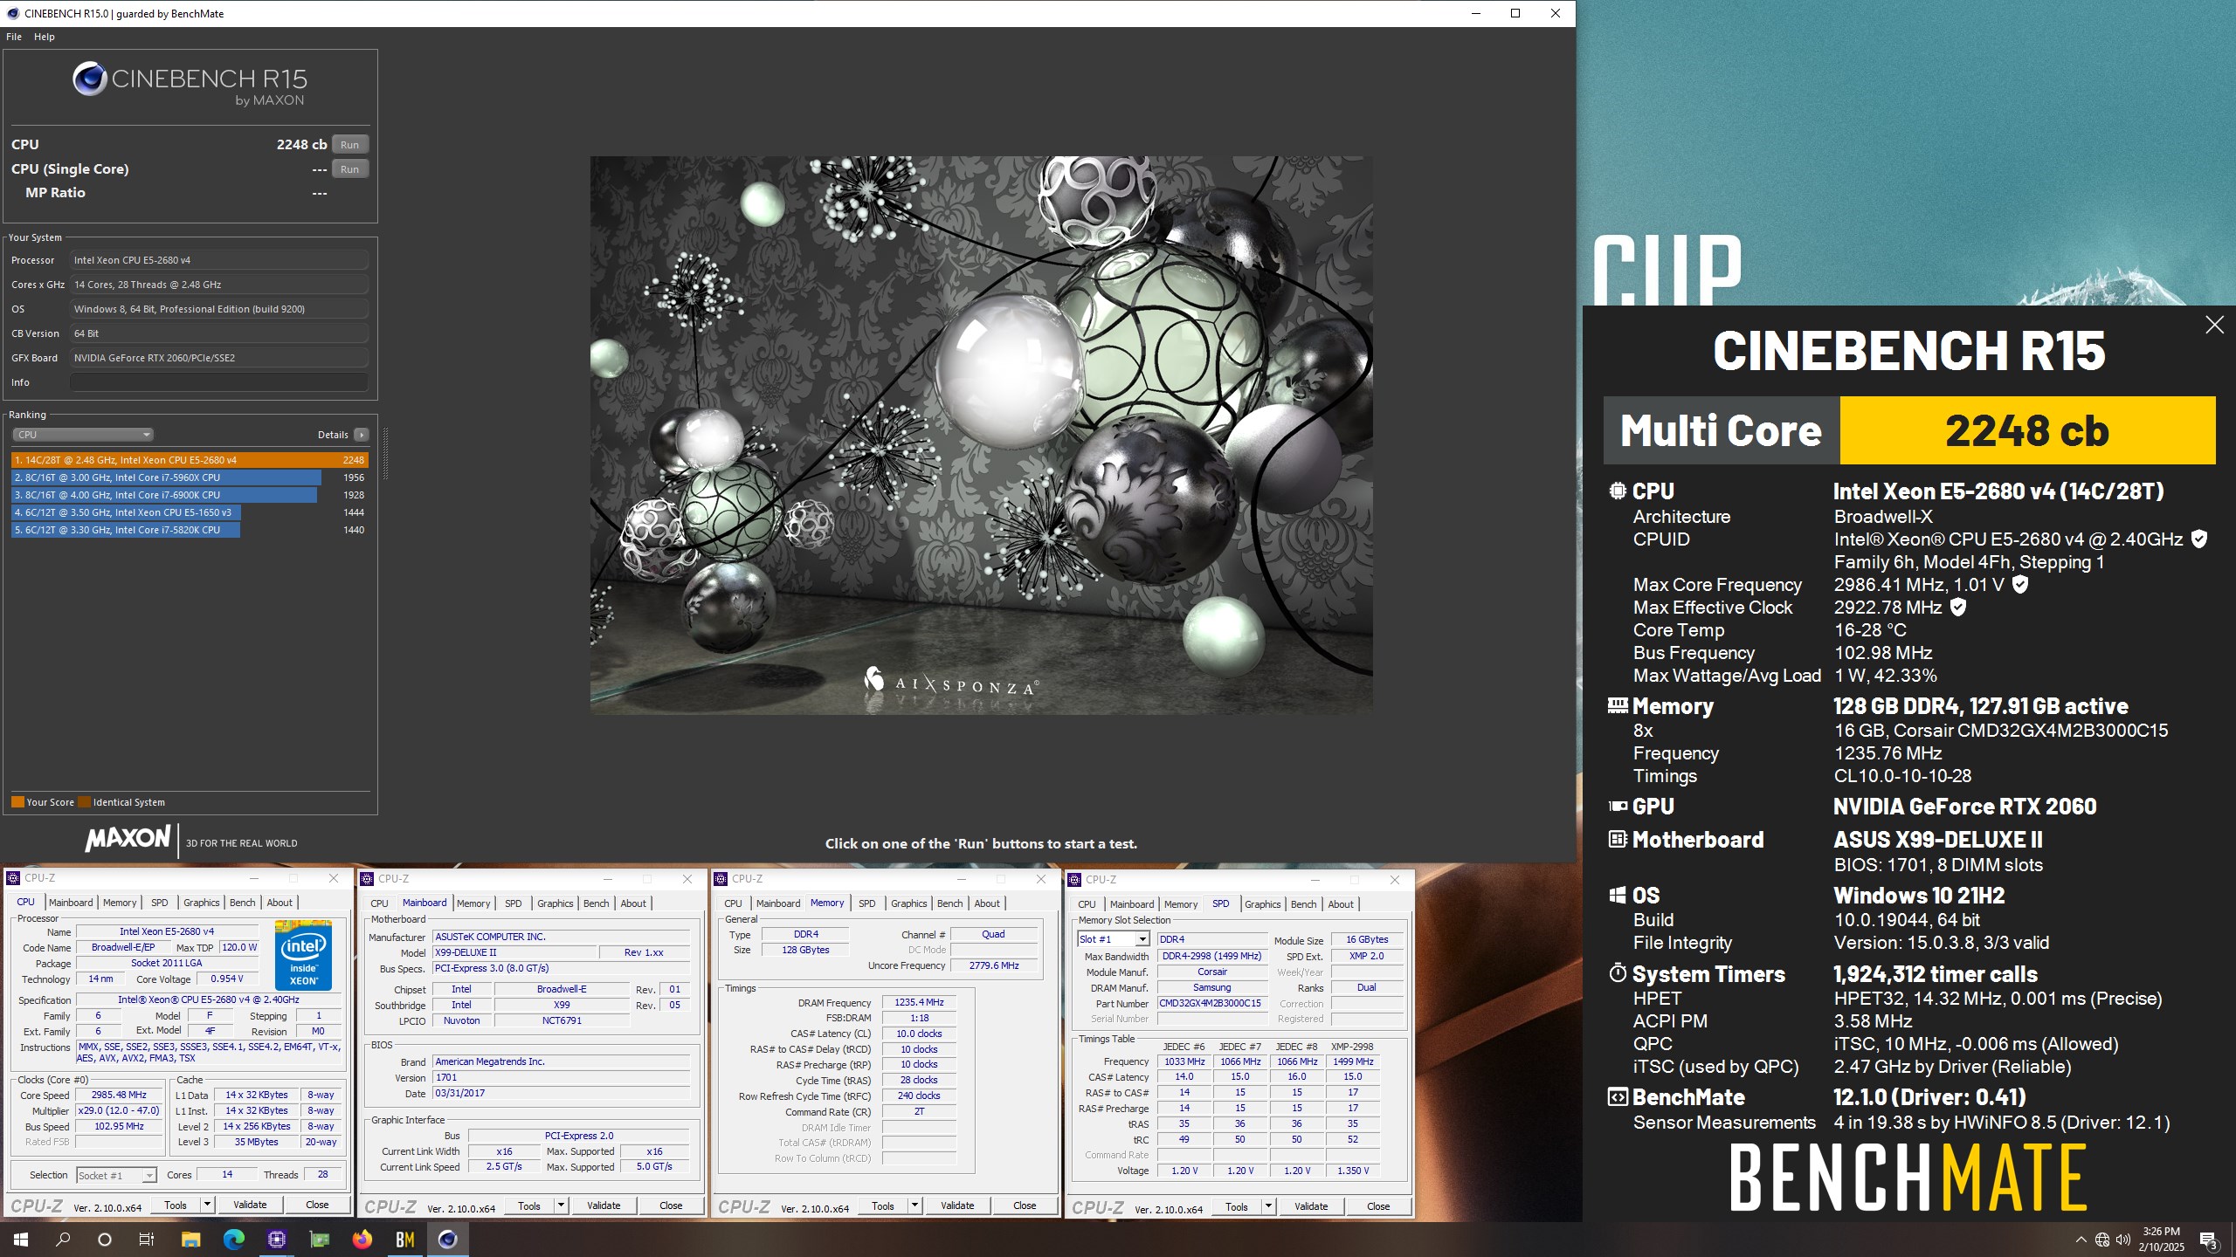The image size is (2236, 1257).
Task: Click the Cinebench R15 sphere logo
Action: coord(89,79)
